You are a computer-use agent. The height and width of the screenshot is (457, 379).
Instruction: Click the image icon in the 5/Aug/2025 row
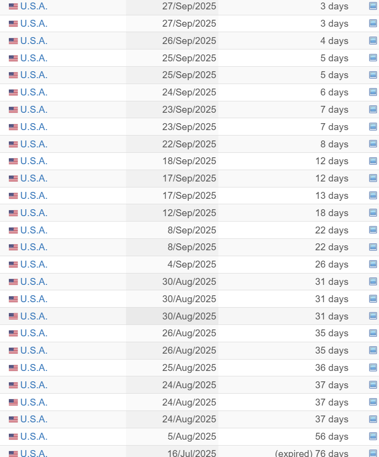tap(373, 436)
